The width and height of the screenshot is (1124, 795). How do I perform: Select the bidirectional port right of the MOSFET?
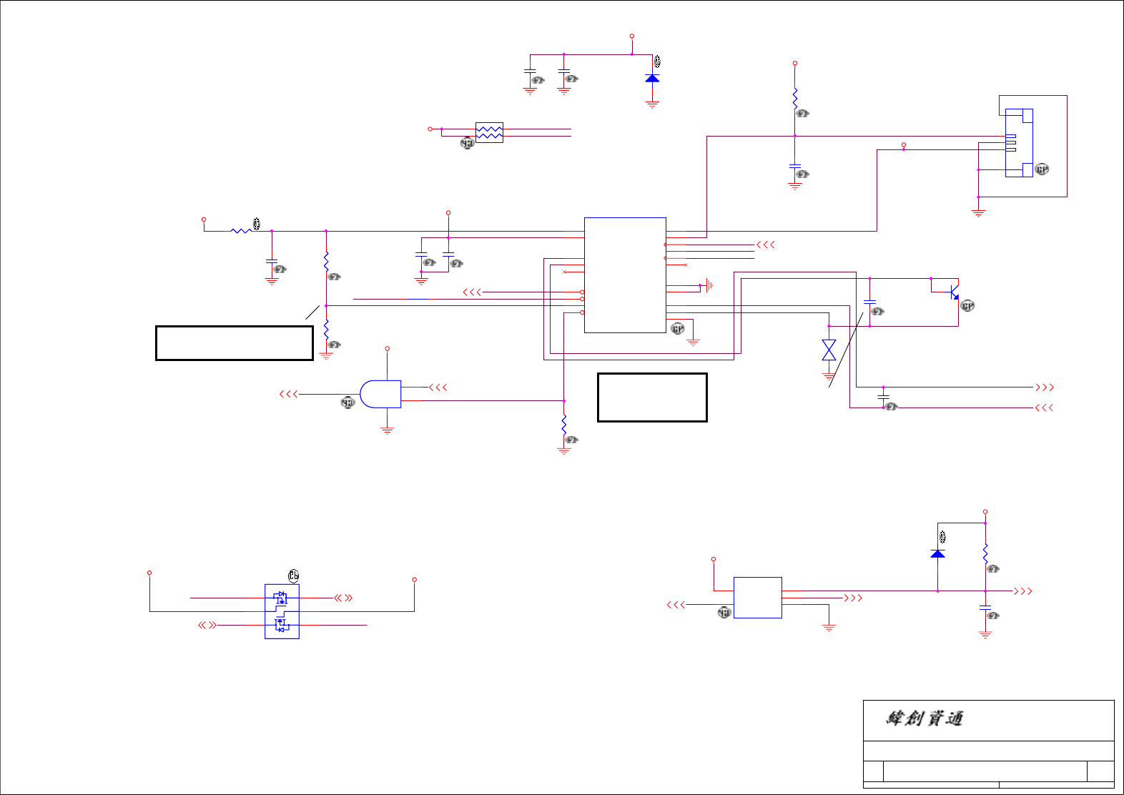click(x=343, y=598)
